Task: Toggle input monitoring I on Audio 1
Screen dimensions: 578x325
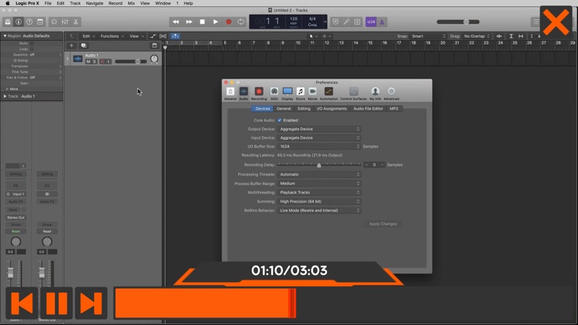Action: click(x=109, y=62)
